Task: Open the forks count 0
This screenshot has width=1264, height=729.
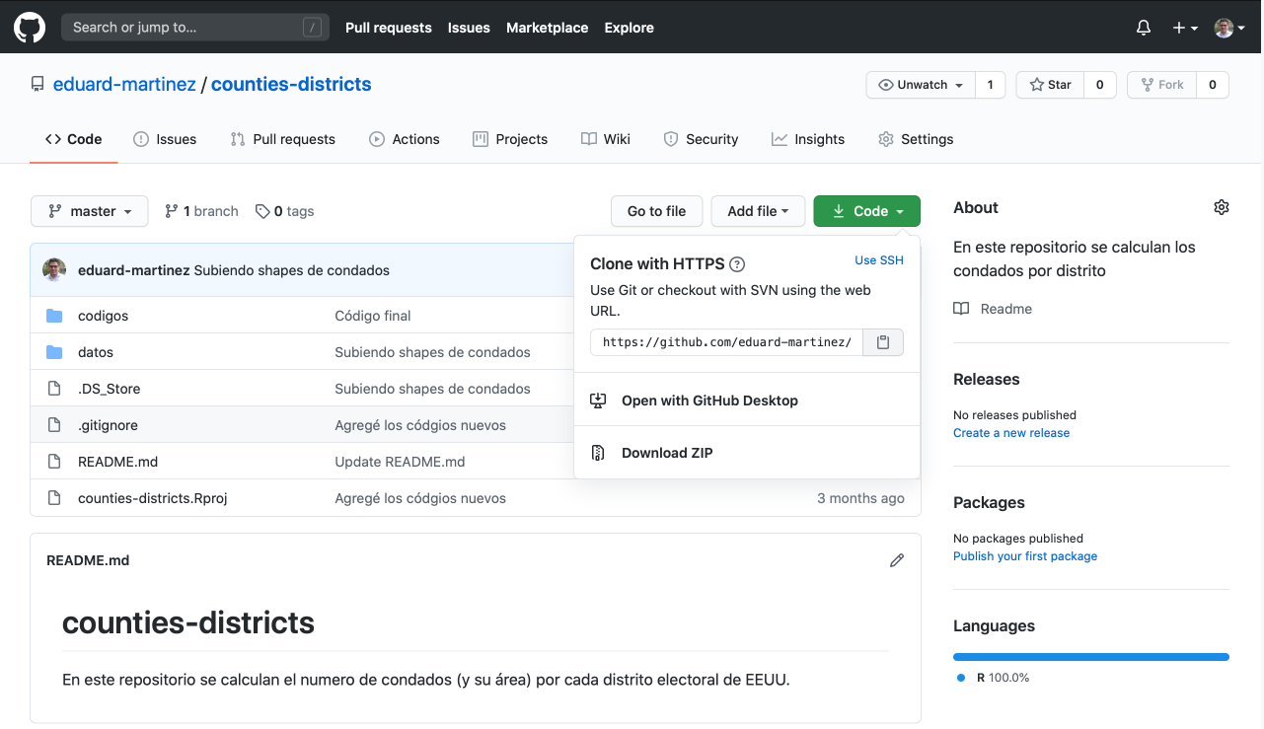Action: pos(1213,85)
